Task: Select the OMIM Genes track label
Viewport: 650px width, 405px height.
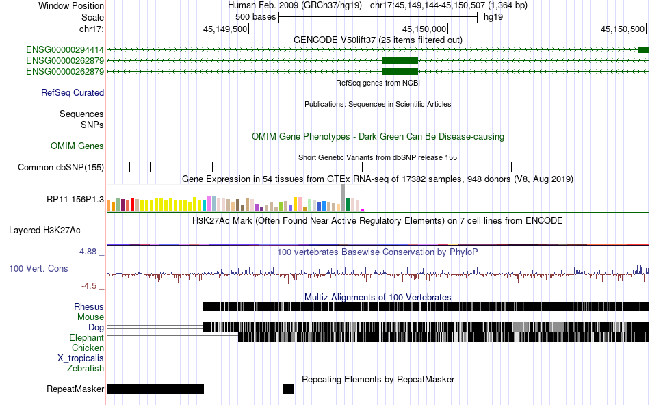Action: [x=77, y=146]
